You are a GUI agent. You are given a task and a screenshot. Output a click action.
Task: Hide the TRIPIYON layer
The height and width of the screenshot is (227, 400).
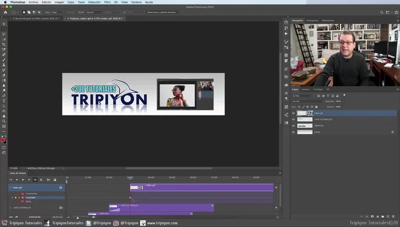coord(294,126)
